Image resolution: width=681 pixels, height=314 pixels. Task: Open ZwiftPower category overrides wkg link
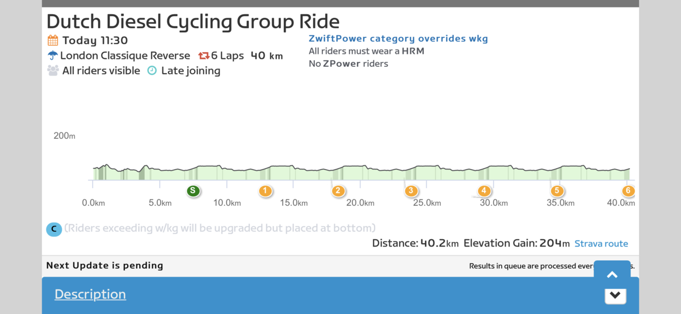click(x=398, y=39)
